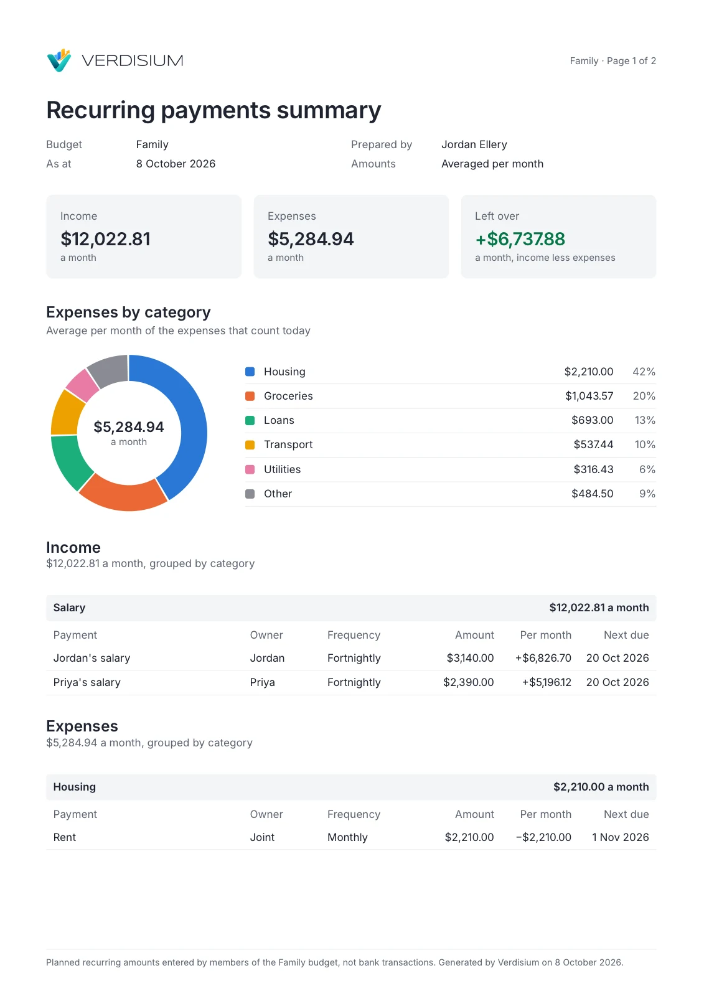
Task: Select the 'Recurring payments summary' title
Action: tap(214, 110)
